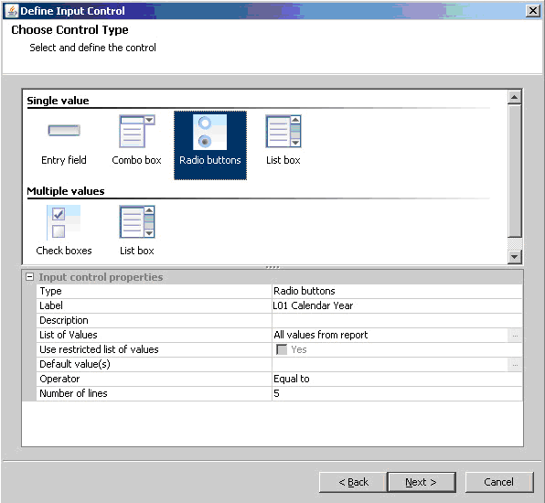Choose the Combo box control icon
This screenshot has width=545, height=503.
click(x=137, y=132)
